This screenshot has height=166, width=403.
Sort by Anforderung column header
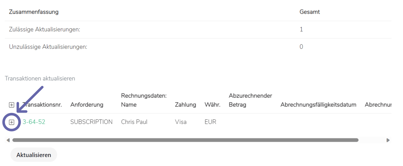point(87,105)
